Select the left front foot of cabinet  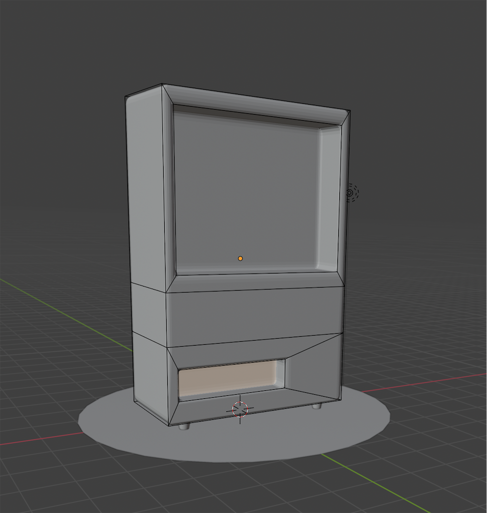184,426
